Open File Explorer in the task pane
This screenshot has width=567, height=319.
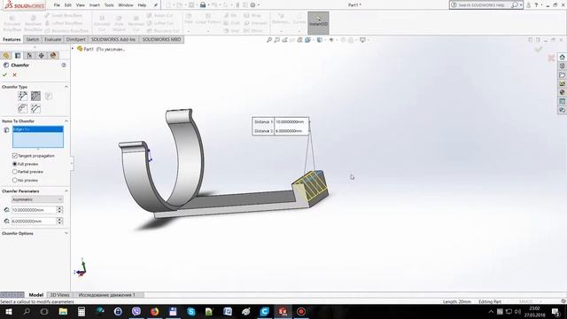[x=562, y=74]
